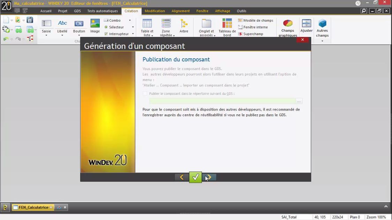Insert a Combo control
Screen dimensions: 392x220
[x=112, y=20]
